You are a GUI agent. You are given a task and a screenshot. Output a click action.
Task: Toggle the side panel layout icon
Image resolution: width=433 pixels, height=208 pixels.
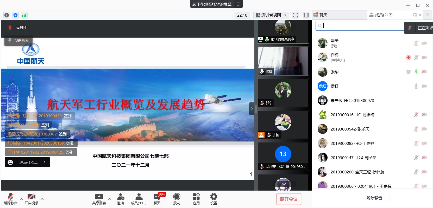click(x=306, y=15)
